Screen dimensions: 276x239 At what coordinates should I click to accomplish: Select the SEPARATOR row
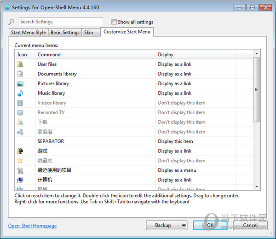pyautogui.click(x=134, y=141)
